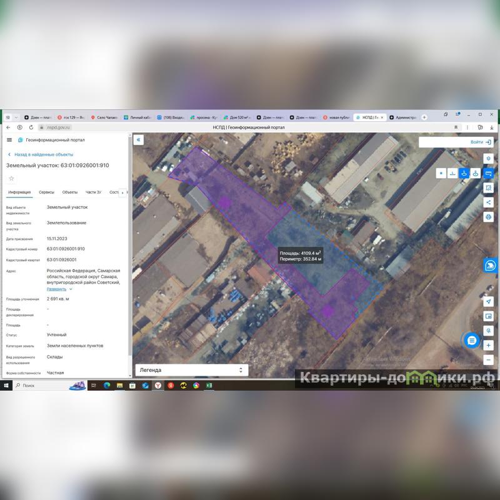The image size is (500, 500).
Task: Open the Легенда dropdown
Action: 191,370
